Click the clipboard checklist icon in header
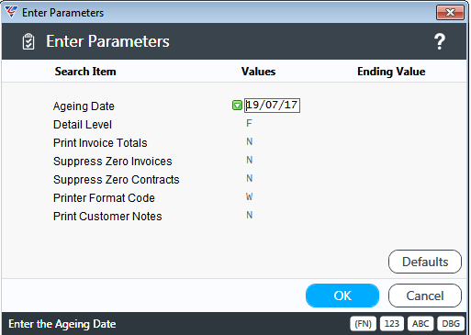The image size is (471, 335). (x=28, y=41)
